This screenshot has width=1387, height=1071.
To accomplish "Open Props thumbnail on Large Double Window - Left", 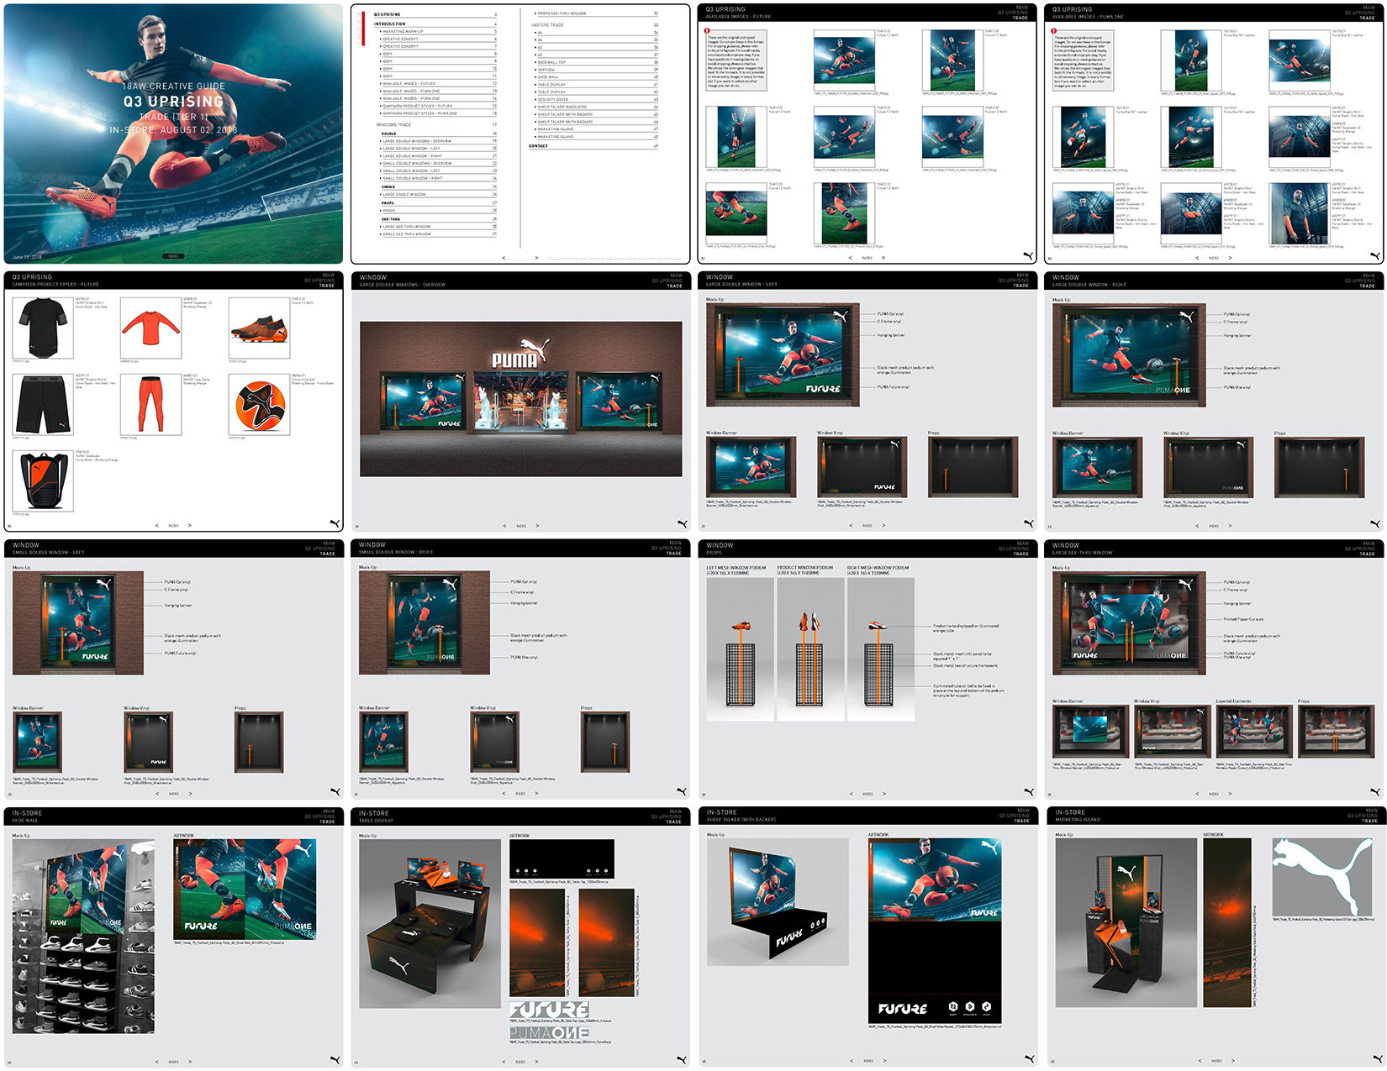I will [x=973, y=467].
